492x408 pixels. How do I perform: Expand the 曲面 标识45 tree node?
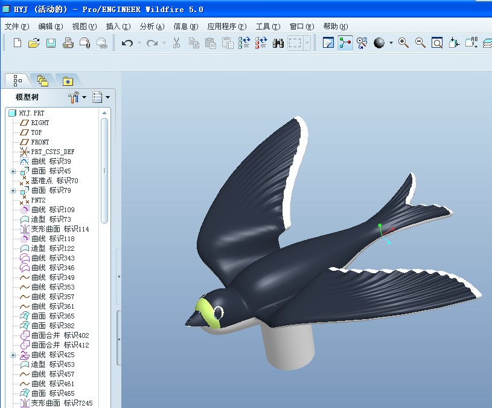[13, 171]
